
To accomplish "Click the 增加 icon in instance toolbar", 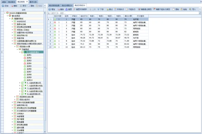I will (x=50, y=9).
